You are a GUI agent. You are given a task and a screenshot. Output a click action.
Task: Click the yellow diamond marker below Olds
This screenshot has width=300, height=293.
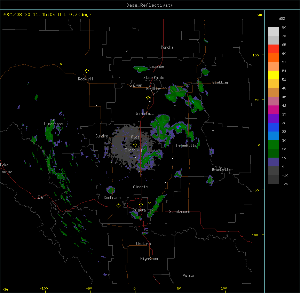(135, 145)
